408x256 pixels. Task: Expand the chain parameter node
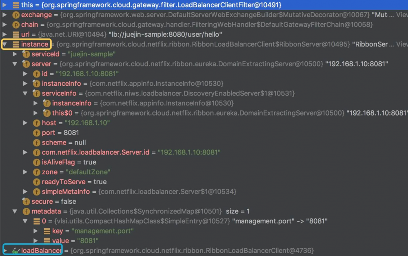coord(4,25)
